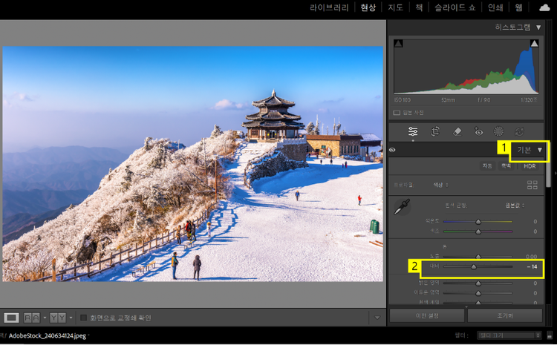Select the Crop overlay tool
This screenshot has height=345, width=557.
click(435, 131)
